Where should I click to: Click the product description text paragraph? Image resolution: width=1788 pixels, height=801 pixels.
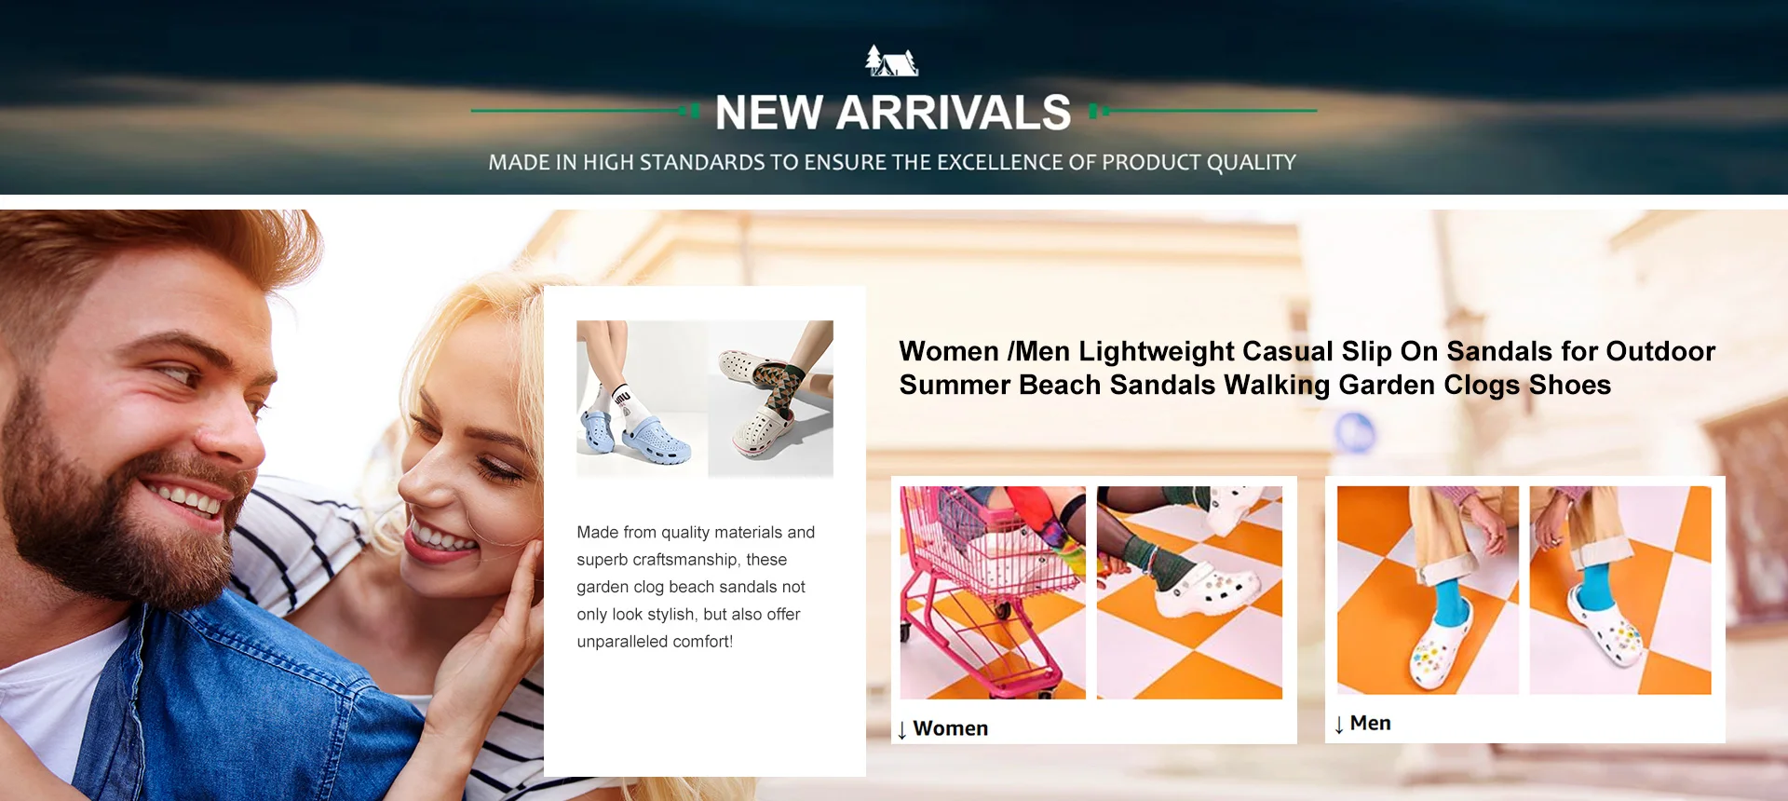[696, 587]
